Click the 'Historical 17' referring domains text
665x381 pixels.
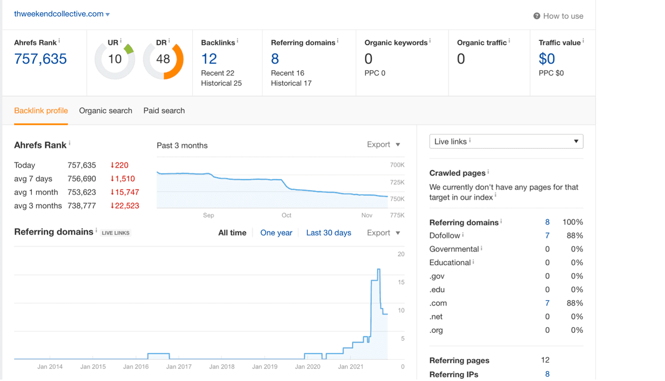[291, 83]
